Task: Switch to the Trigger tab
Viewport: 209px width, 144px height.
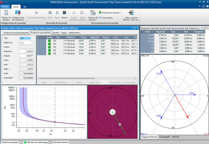Action: (x=64, y=33)
